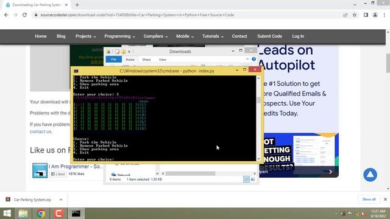Image resolution: width=390 pixels, height=219 pixels.
Task: Click the Explorer quick access properties icon
Action: [x=117, y=52]
